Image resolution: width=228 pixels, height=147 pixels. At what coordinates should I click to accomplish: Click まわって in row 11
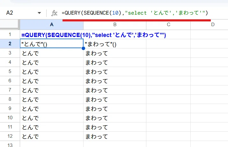(97, 127)
